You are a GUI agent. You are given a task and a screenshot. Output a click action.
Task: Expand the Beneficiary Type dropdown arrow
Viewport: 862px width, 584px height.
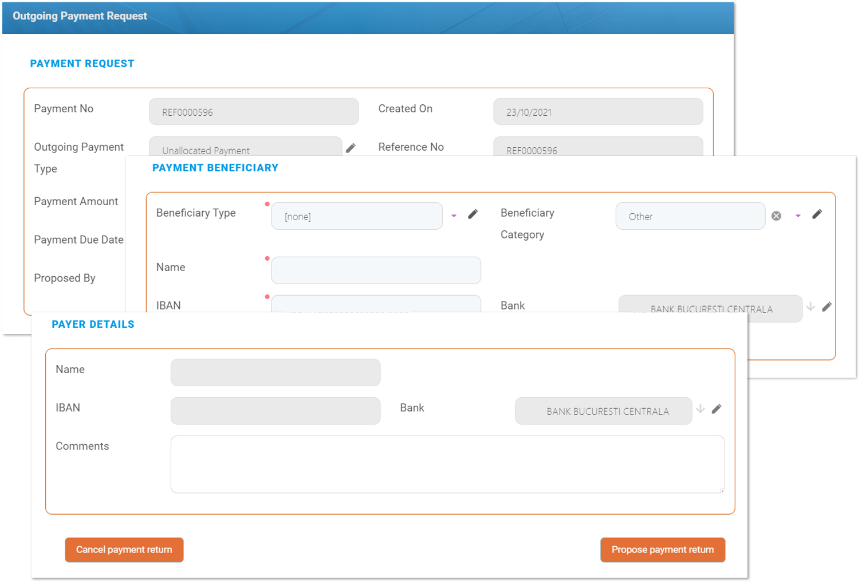click(x=454, y=216)
